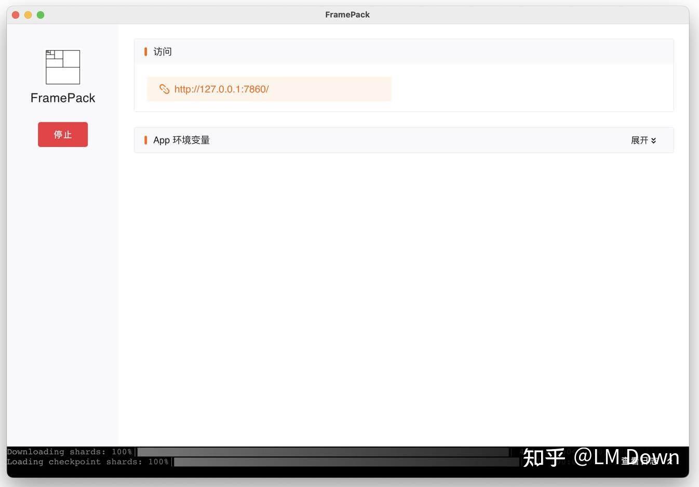Click the 访问 section header

click(x=162, y=51)
